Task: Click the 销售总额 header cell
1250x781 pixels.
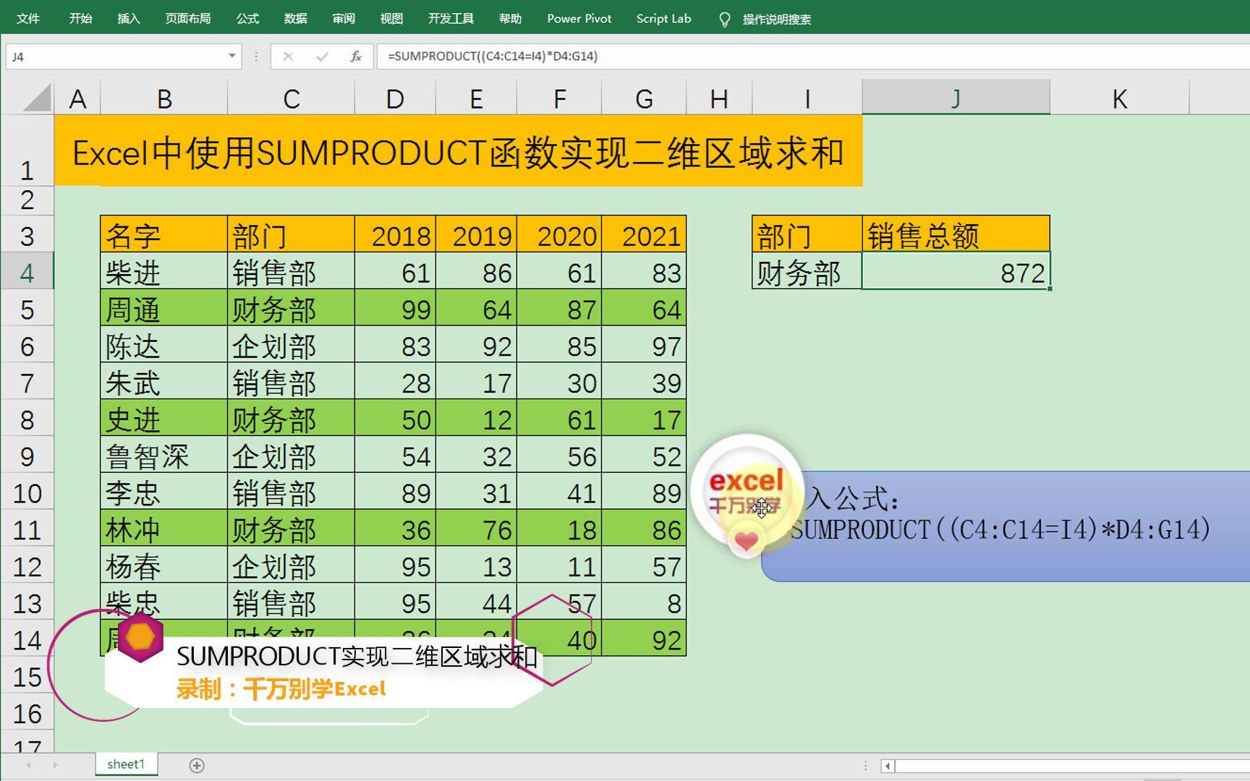Action: 956,234
